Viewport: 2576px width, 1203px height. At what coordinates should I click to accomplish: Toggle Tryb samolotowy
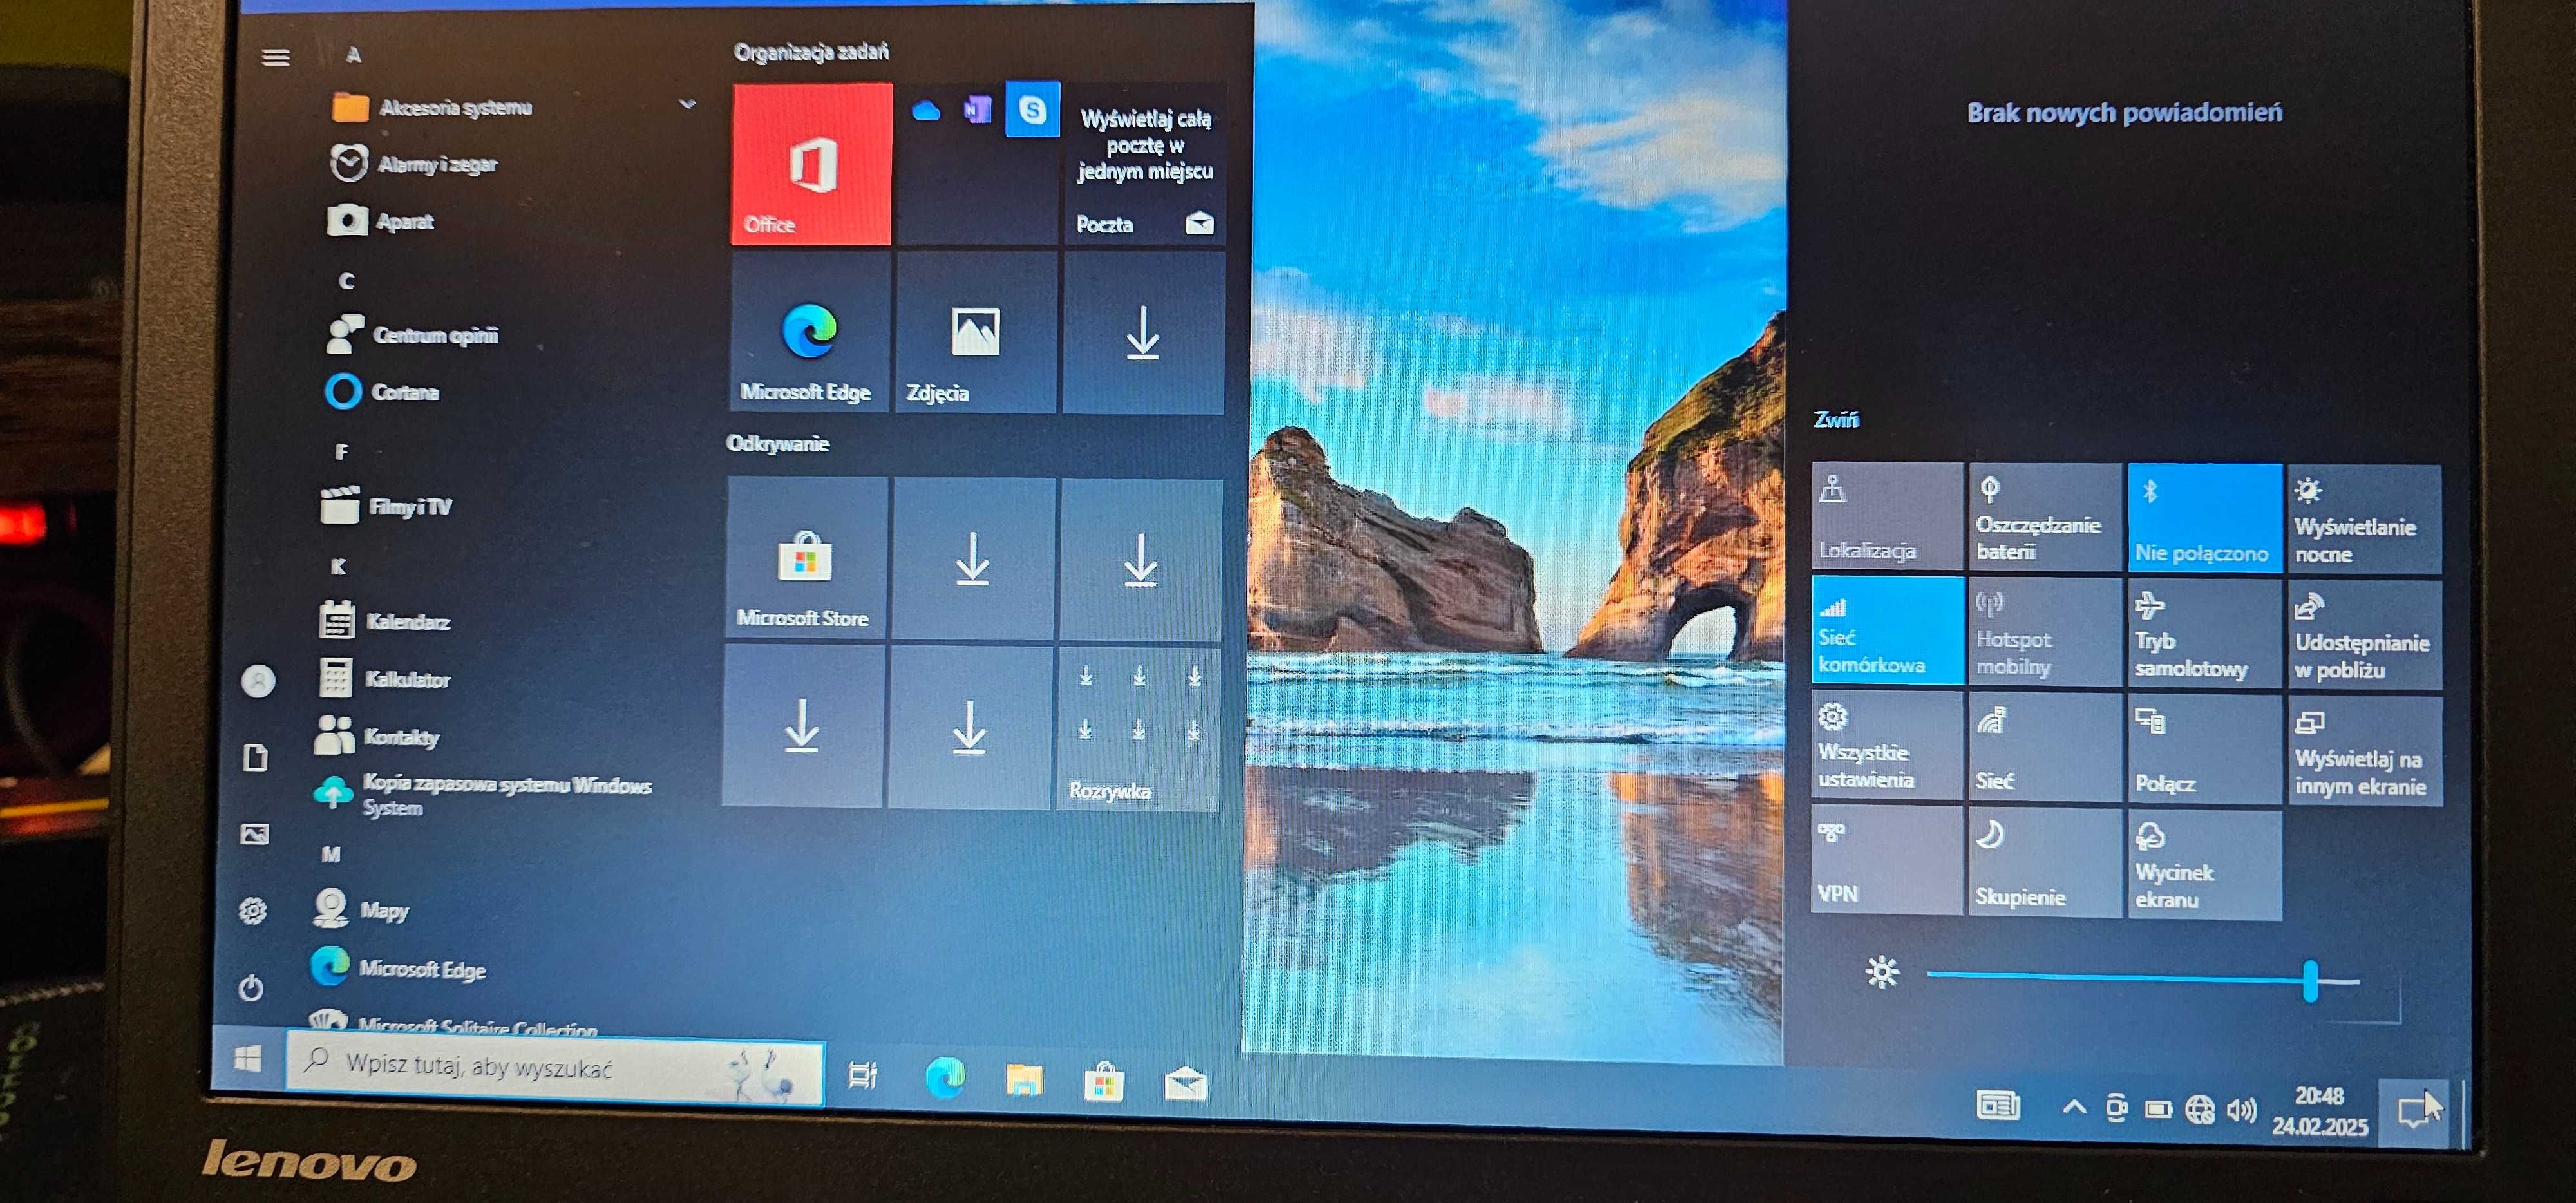coord(2204,634)
